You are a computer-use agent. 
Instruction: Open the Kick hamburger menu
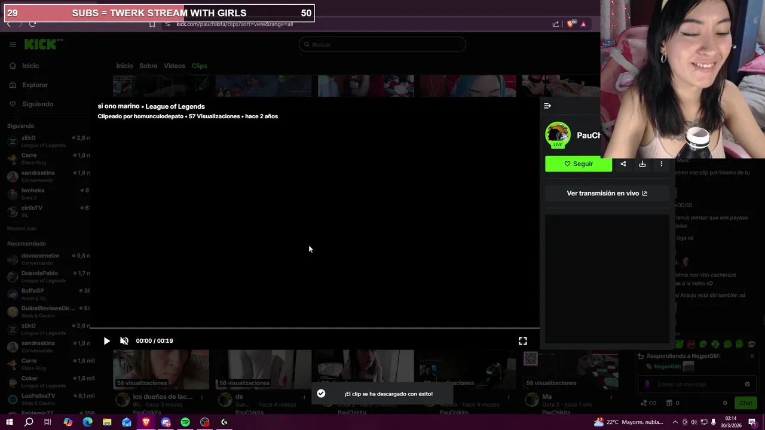[x=13, y=44]
